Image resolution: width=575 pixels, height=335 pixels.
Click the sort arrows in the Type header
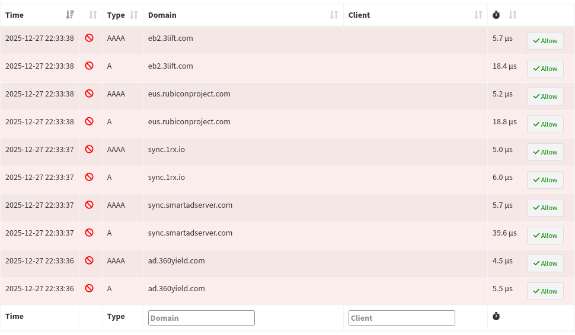[x=133, y=15]
